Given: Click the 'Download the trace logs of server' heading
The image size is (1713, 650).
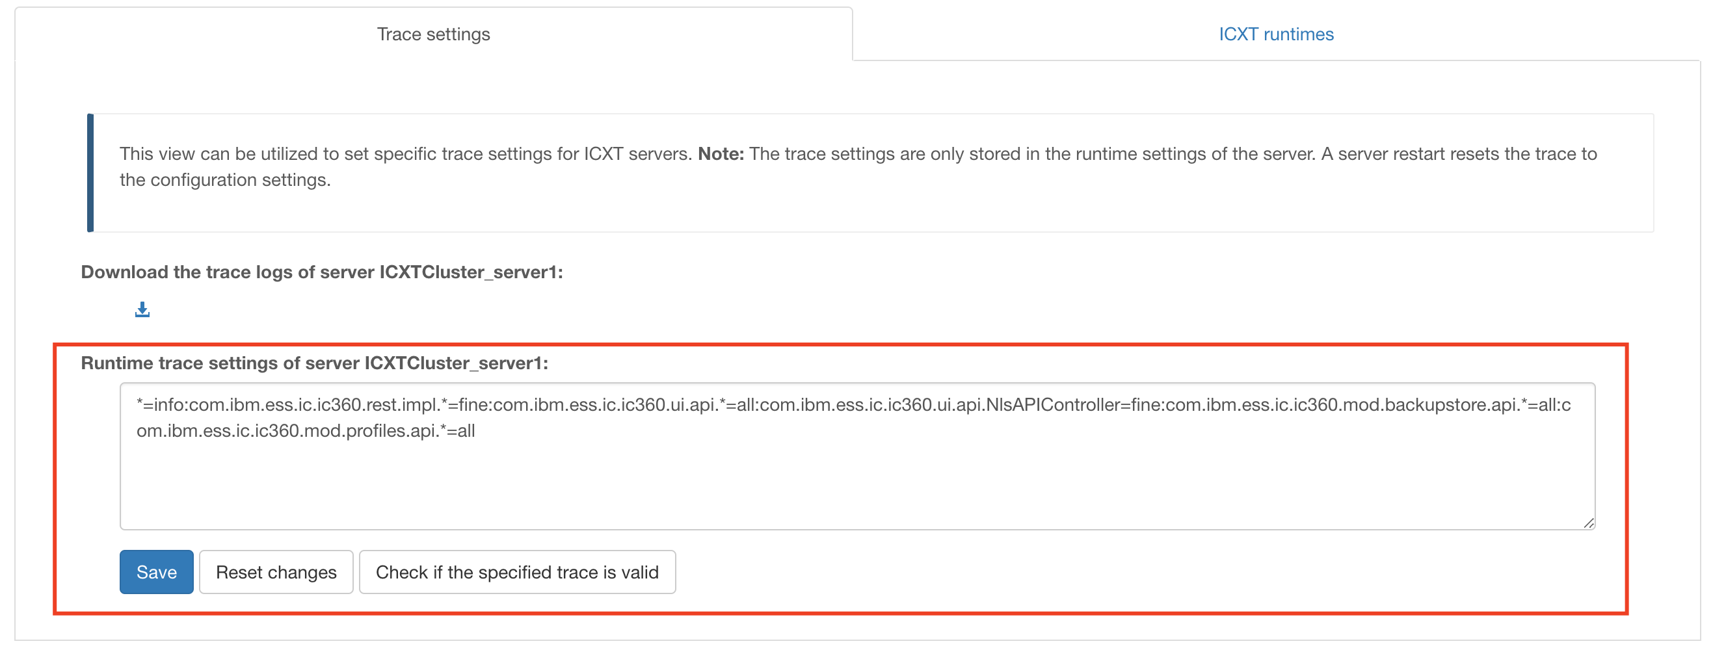Looking at the screenshot, I should pyautogui.click(x=322, y=272).
